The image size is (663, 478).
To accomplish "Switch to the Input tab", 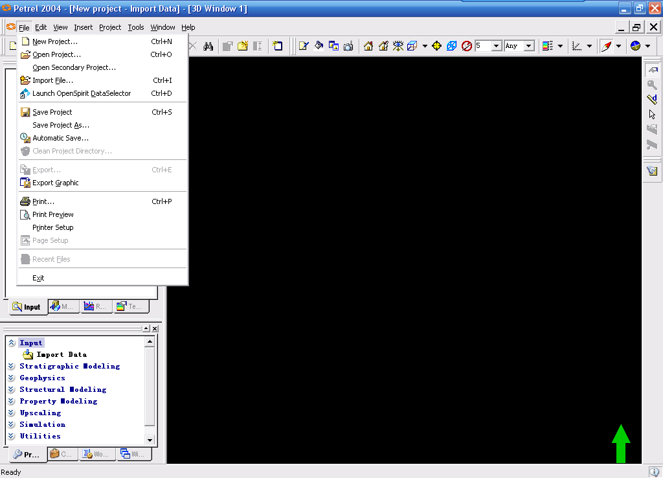I will (x=27, y=306).
